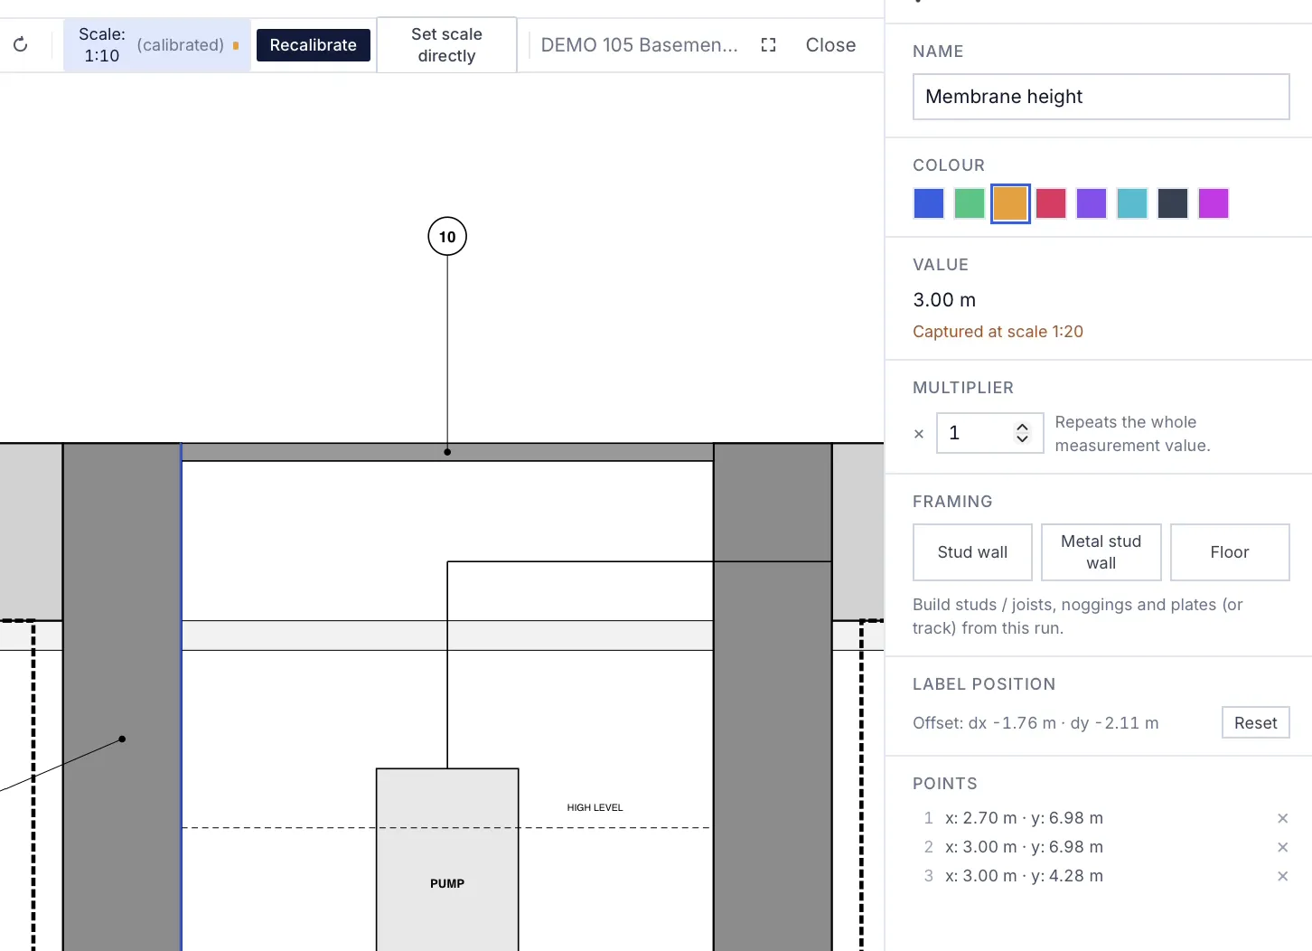Pick the green colour swatch
Image resolution: width=1312 pixels, height=951 pixels.
[970, 203]
